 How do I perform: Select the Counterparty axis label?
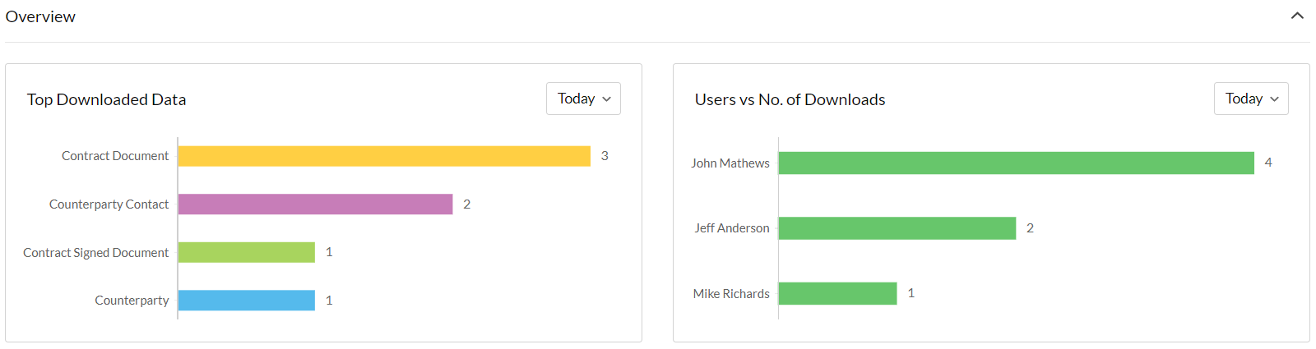[x=132, y=301]
